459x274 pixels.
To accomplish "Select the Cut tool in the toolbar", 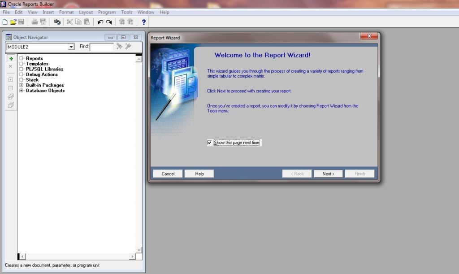I will click(69, 22).
